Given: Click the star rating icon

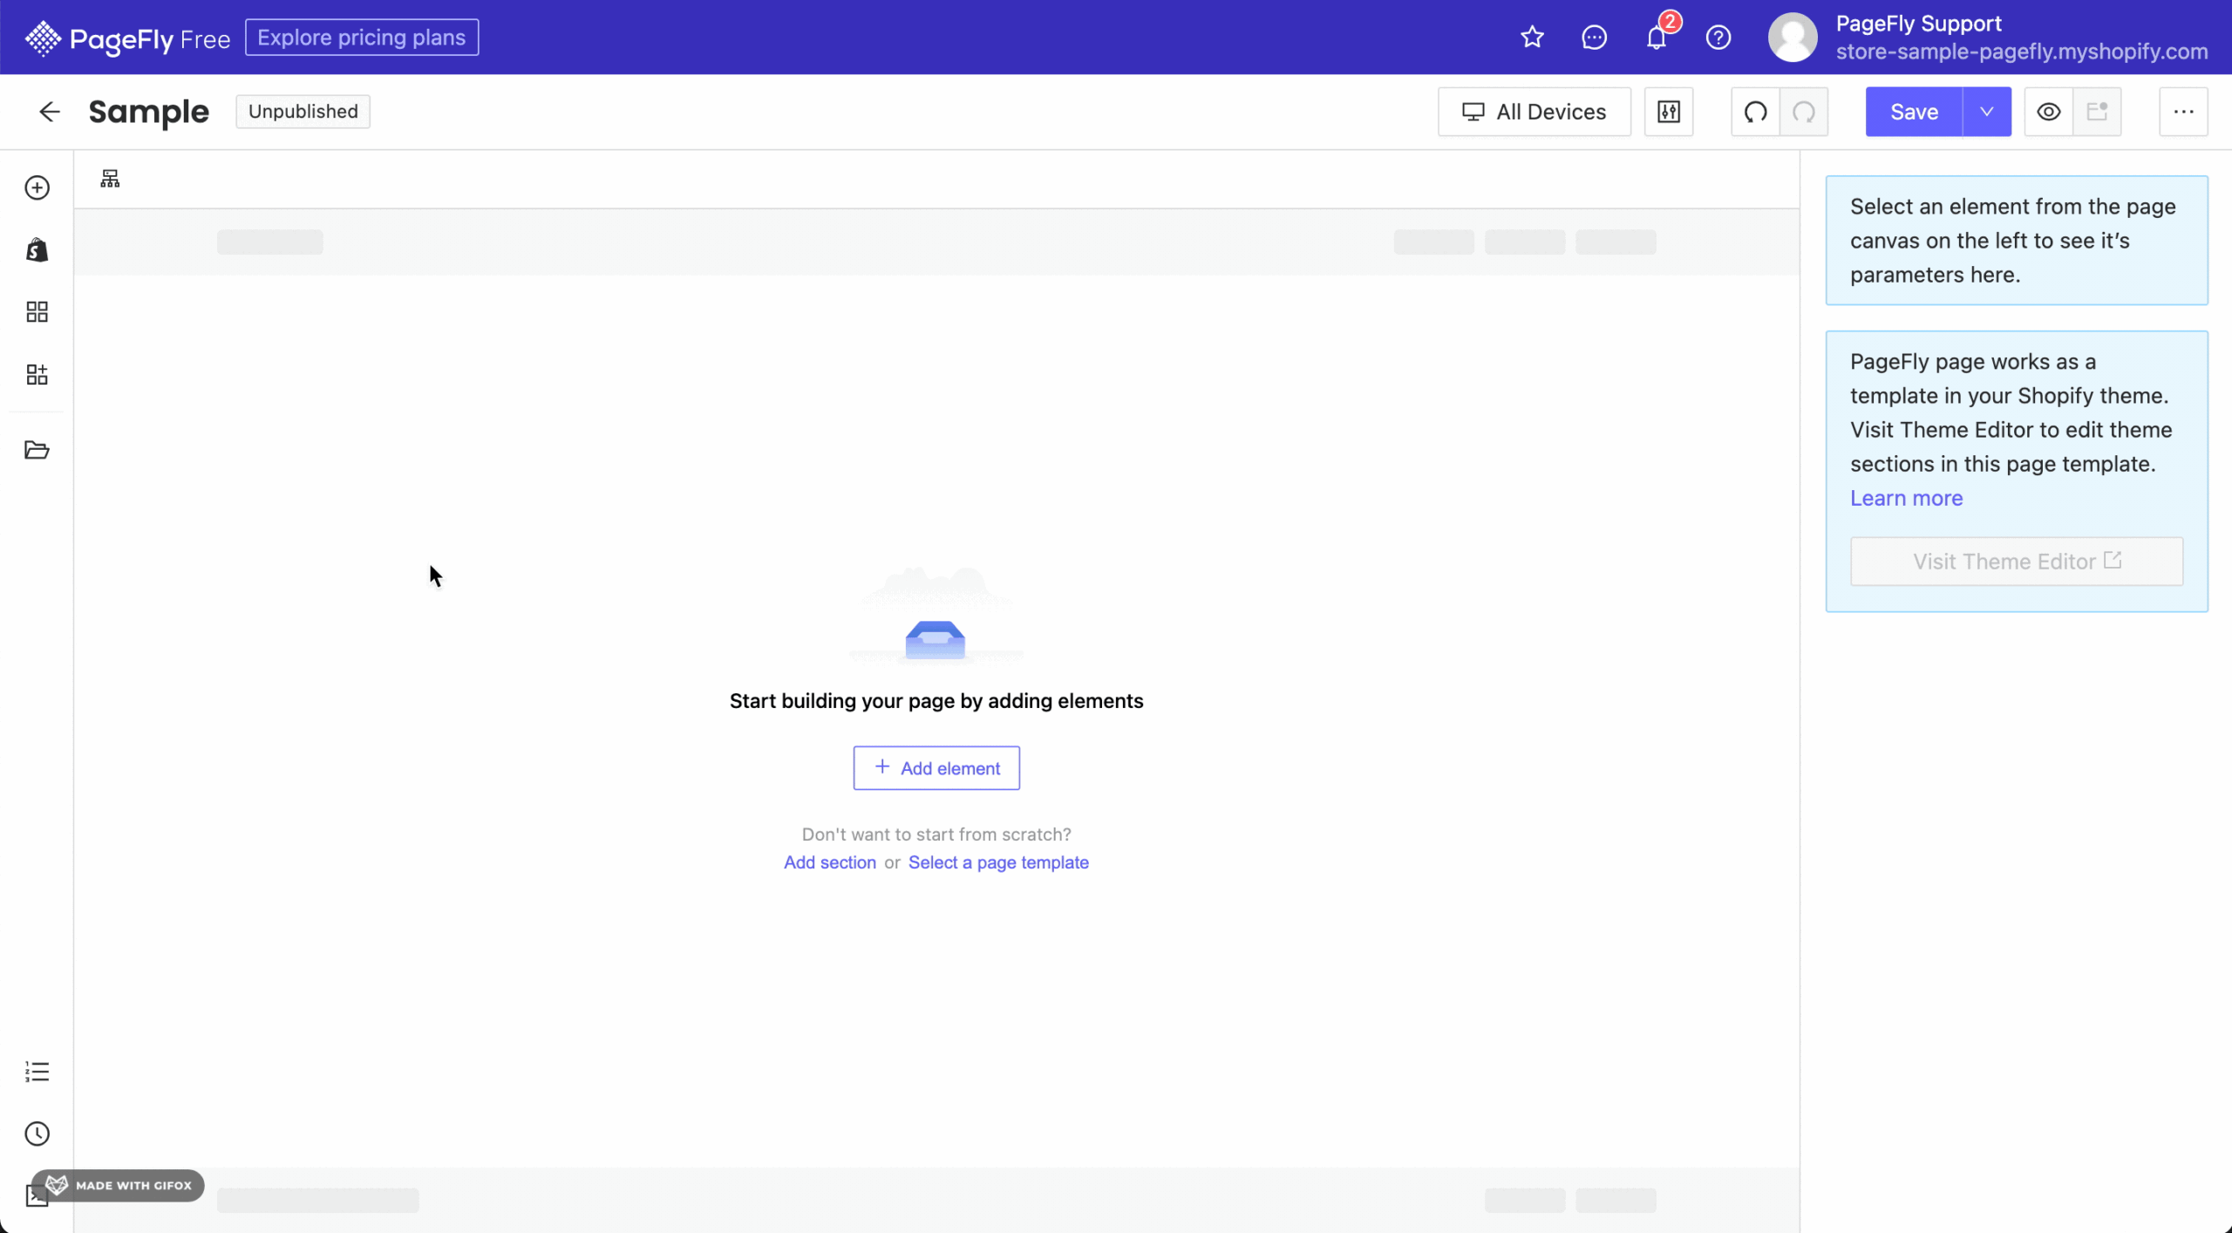Looking at the screenshot, I should pos(1532,37).
